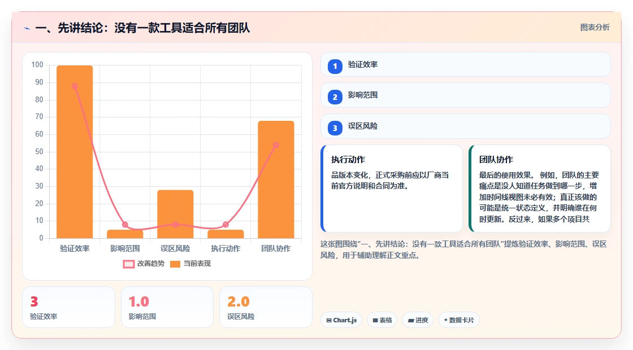The image size is (633, 350).
Task: Toggle the 改善趋势 legend entry
Action: pyautogui.click(x=144, y=264)
